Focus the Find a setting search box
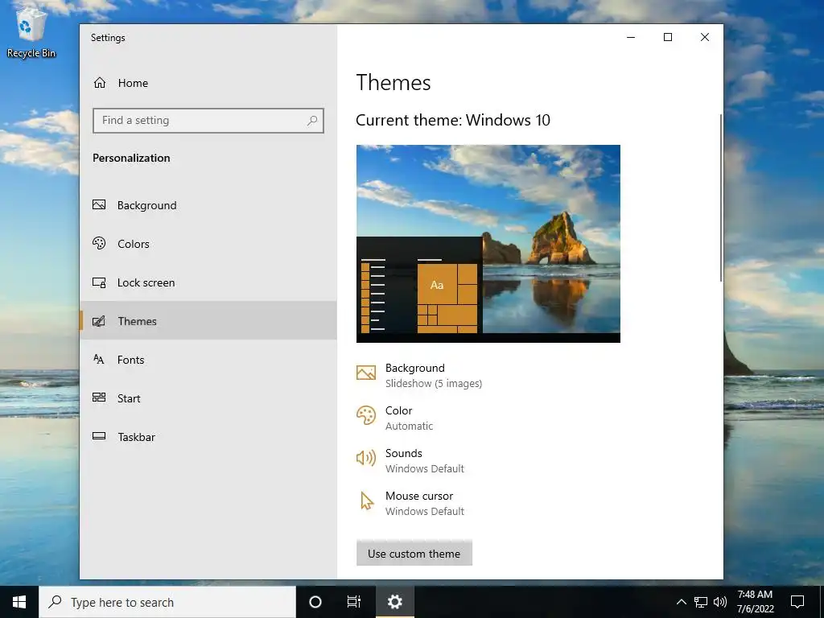 click(x=208, y=121)
